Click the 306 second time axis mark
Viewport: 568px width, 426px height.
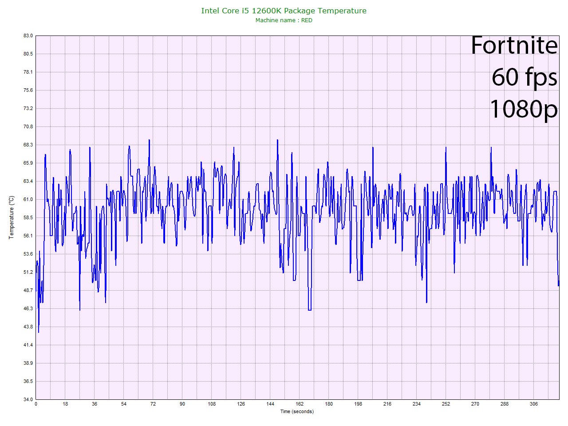pyautogui.click(x=534, y=404)
